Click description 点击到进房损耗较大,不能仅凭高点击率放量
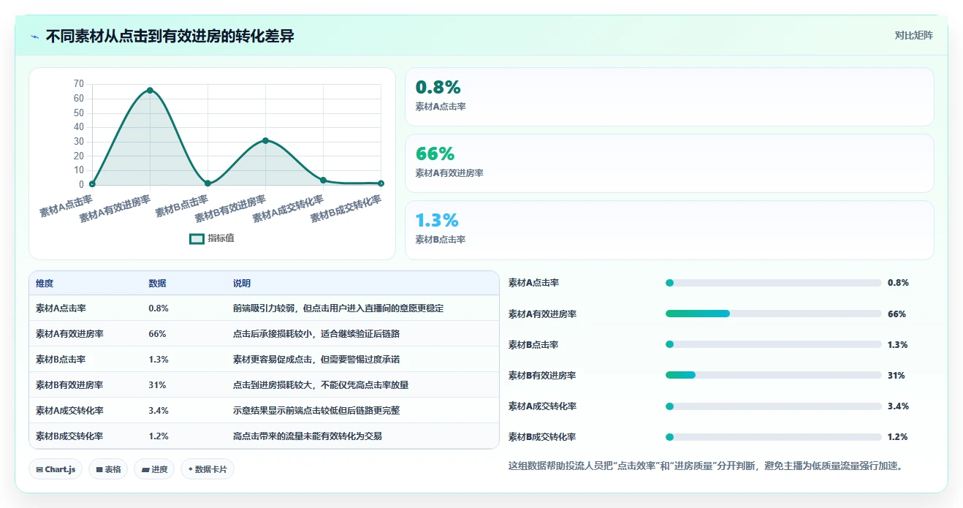Image resolution: width=963 pixels, height=508 pixels. click(321, 385)
